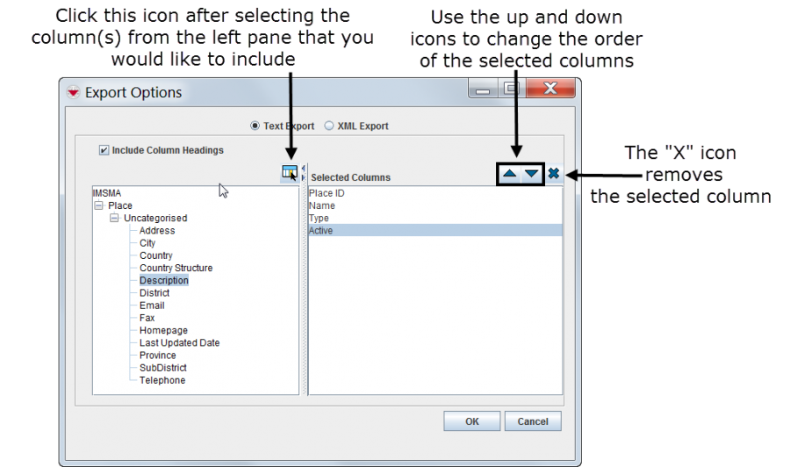Click the Export Options title bar icon
The width and height of the screenshot is (790, 467).
click(74, 93)
